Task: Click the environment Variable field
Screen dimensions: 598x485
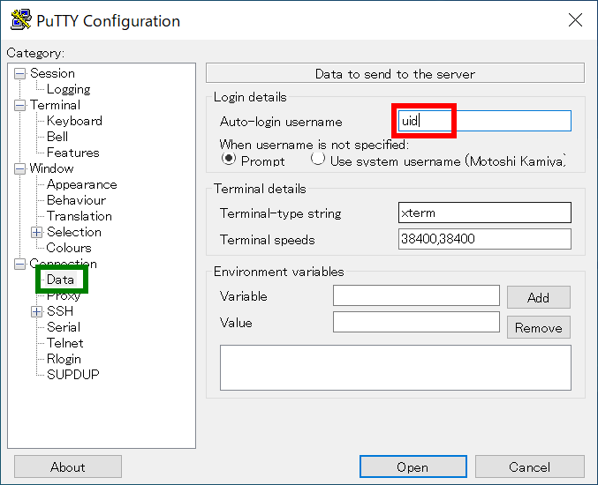Action: [x=416, y=295]
